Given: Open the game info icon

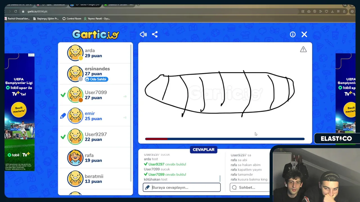Looking at the screenshot, I should pos(293,34).
